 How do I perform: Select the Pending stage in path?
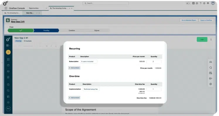46,30
